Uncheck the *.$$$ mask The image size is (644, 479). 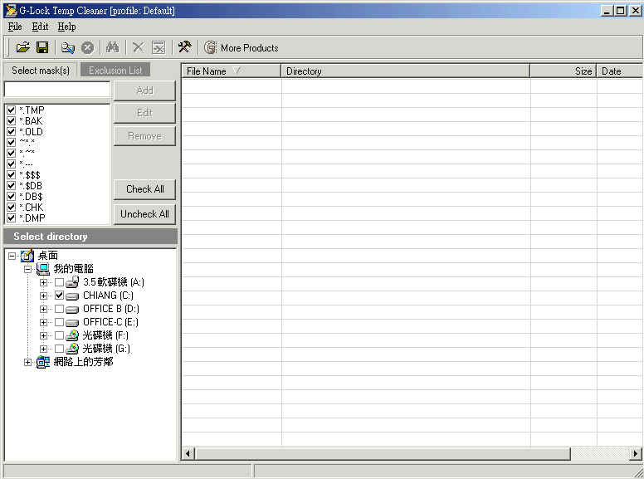pos(11,174)
